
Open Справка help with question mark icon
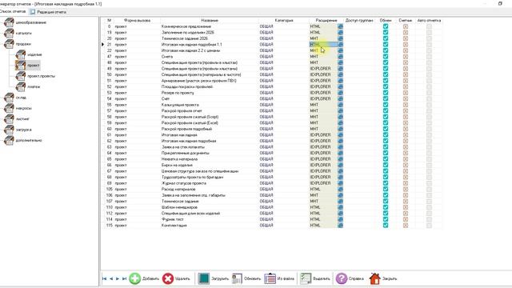coord(350,278)
